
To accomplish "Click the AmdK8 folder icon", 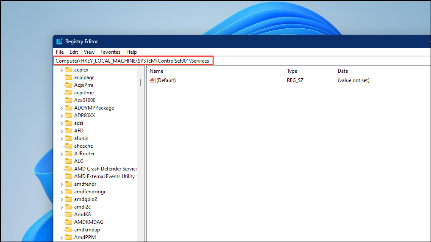I will click(69, 214).
